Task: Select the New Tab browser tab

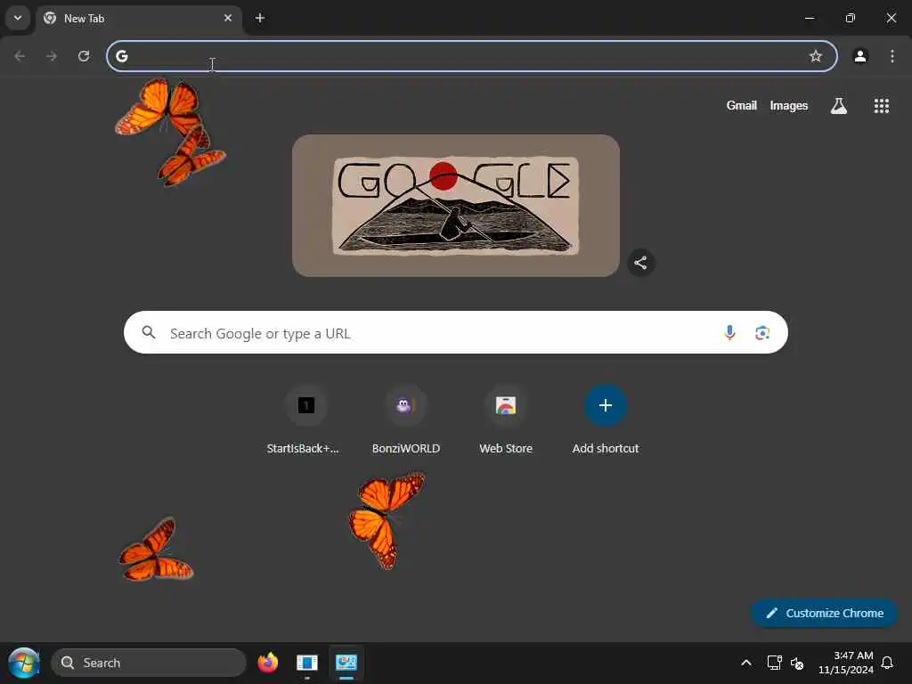Action: point(140,19)
